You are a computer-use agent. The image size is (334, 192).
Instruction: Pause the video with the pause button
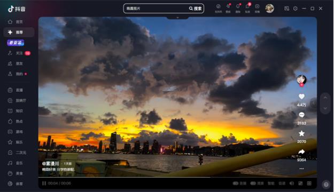pos(44,183)
